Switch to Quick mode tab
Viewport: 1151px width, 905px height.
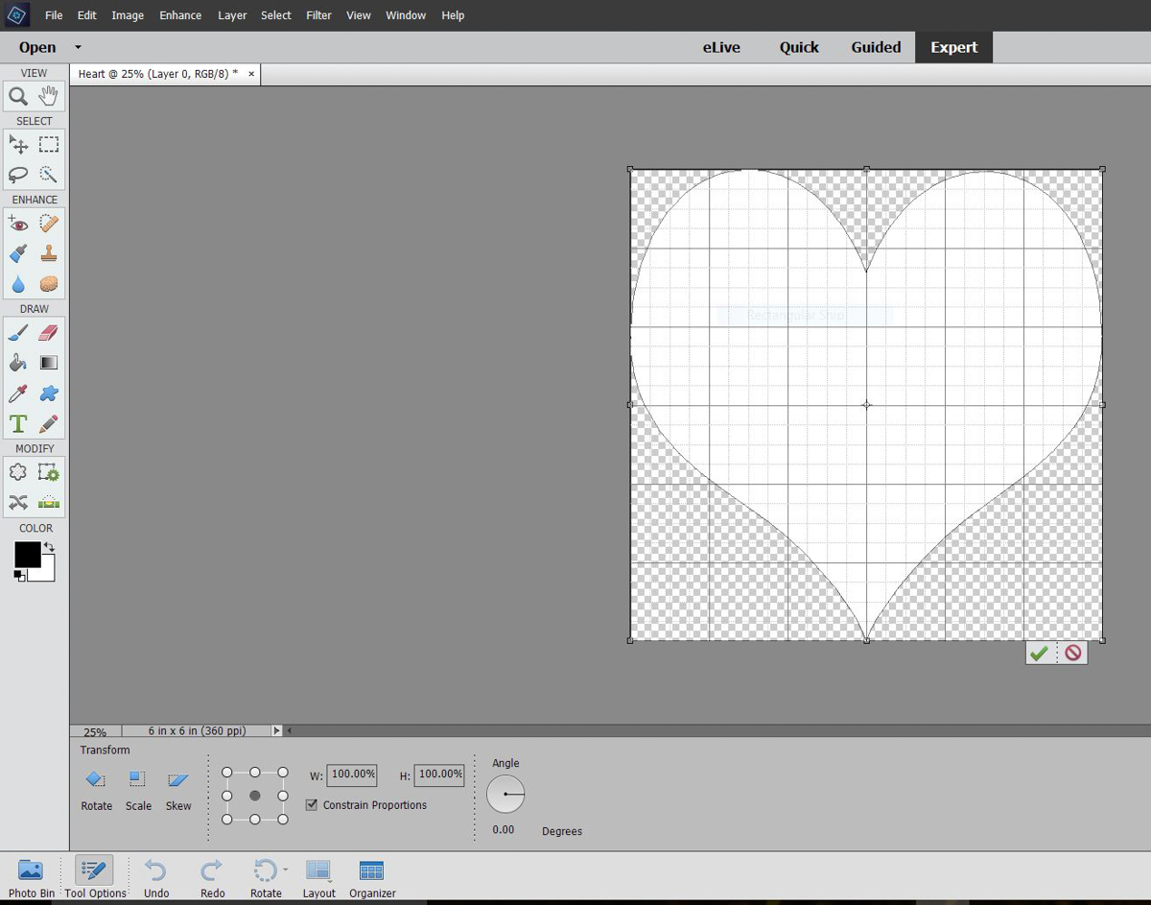pyautogui.click(x=799, y=47)
